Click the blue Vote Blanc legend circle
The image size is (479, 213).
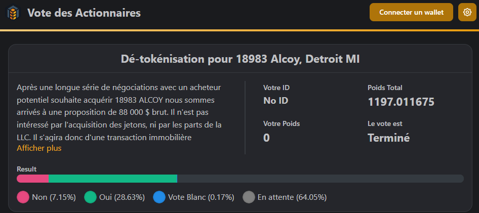tap(159, 197)
